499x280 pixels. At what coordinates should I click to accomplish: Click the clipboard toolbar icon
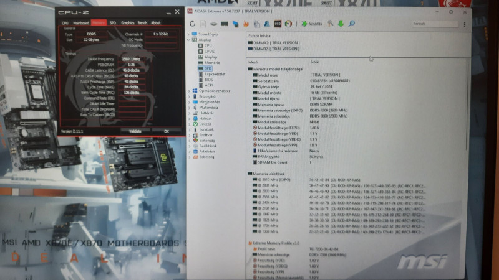[x=257, y=24]
